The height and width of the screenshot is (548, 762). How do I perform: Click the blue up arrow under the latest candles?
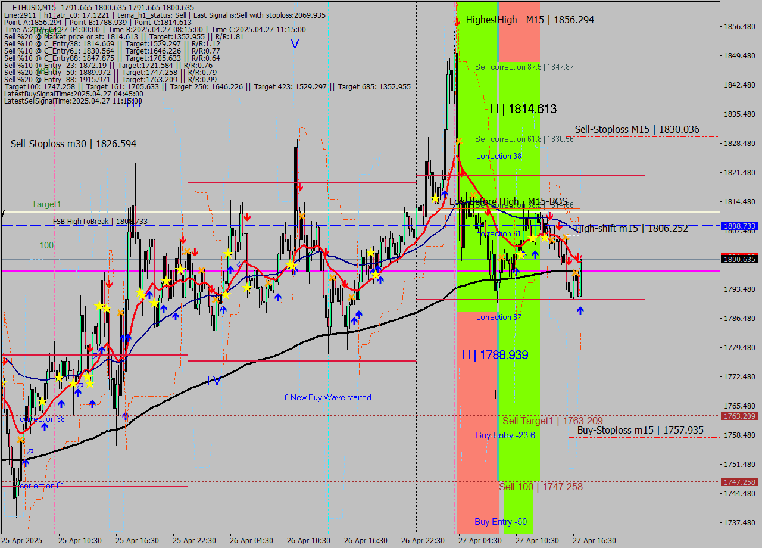[580, 310]
